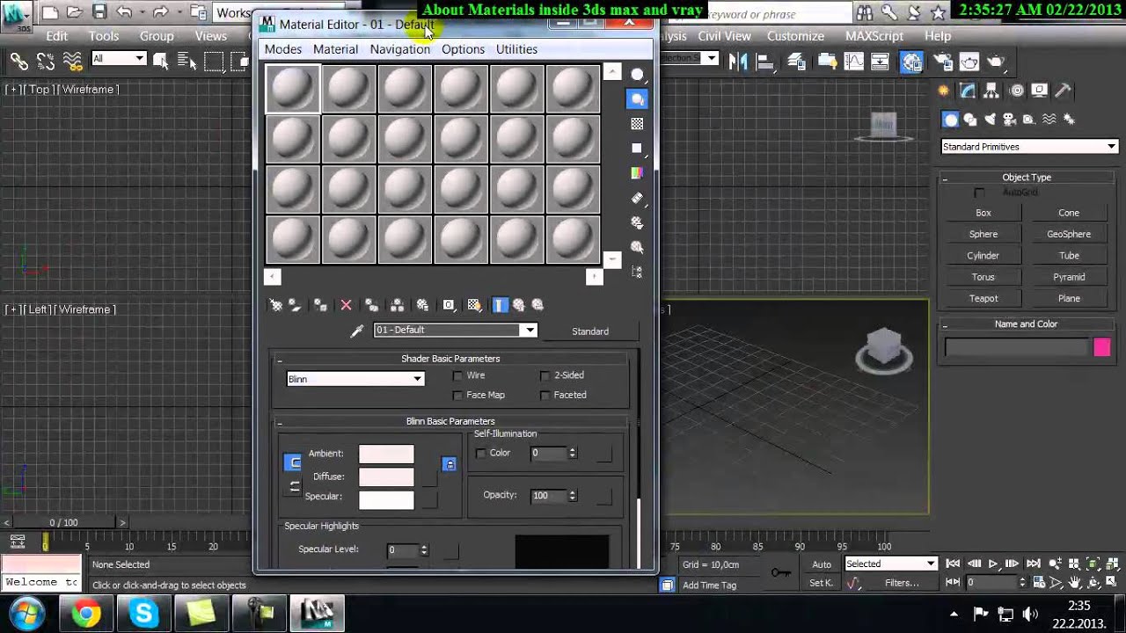Toggle the Backlight icon in Material Editor
This screenshot has height=633, width=1126.
pos(637,99)
